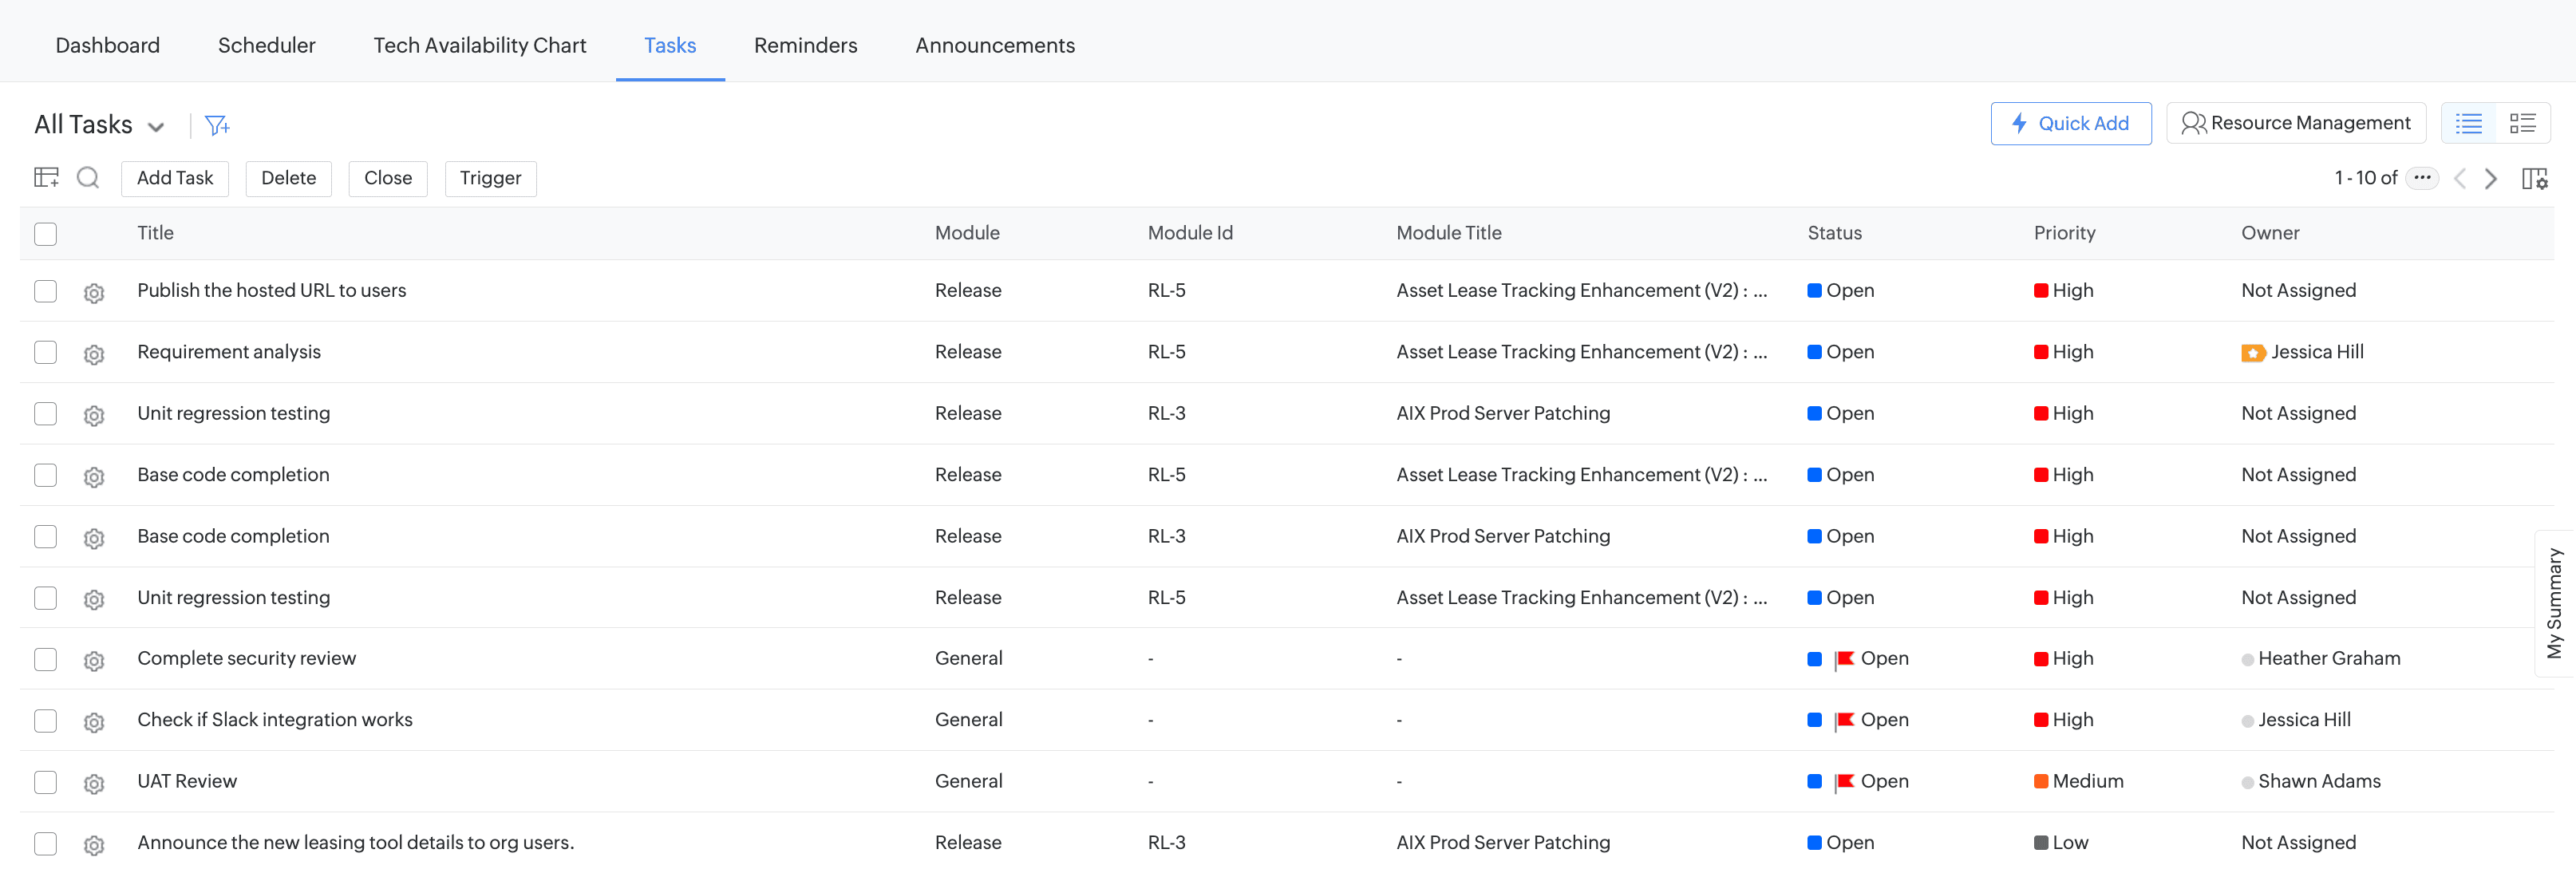Screen dimensions: 2576x873
Task: Show total count ellipsis in pagination
Action: pos(2422,178)
